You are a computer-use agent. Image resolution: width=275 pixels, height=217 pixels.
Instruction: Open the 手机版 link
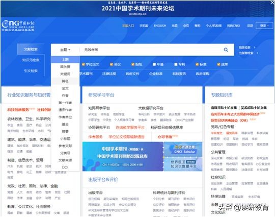pos(144,26)
